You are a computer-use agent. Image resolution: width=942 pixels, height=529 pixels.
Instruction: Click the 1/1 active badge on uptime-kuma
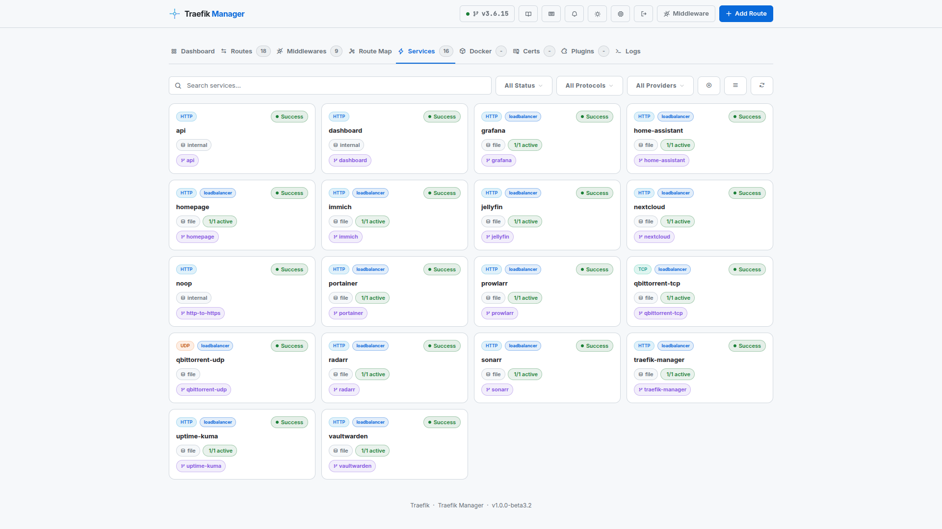coord(220,451)
